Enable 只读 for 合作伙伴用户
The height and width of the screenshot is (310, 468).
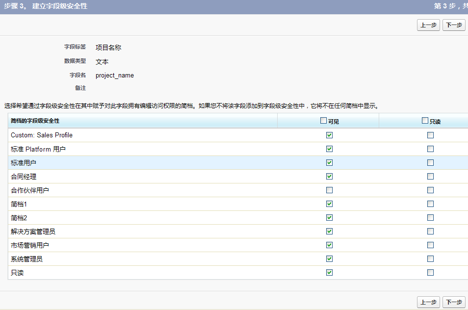pyautogui.click(x=430, y=190)
